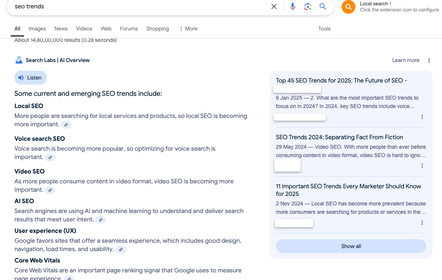Open the source link icon beside Local SEO
Image resolution: width=442 pixels, height=280 pixels.
66,124
